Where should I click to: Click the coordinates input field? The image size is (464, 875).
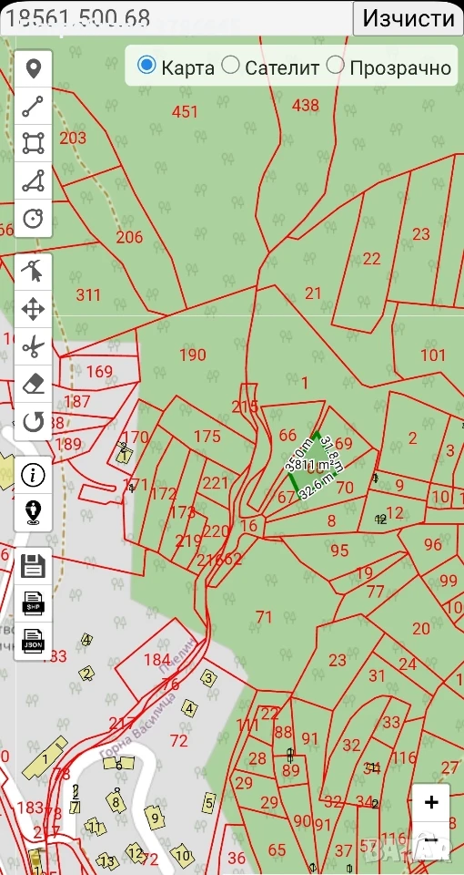coord(176,18)
